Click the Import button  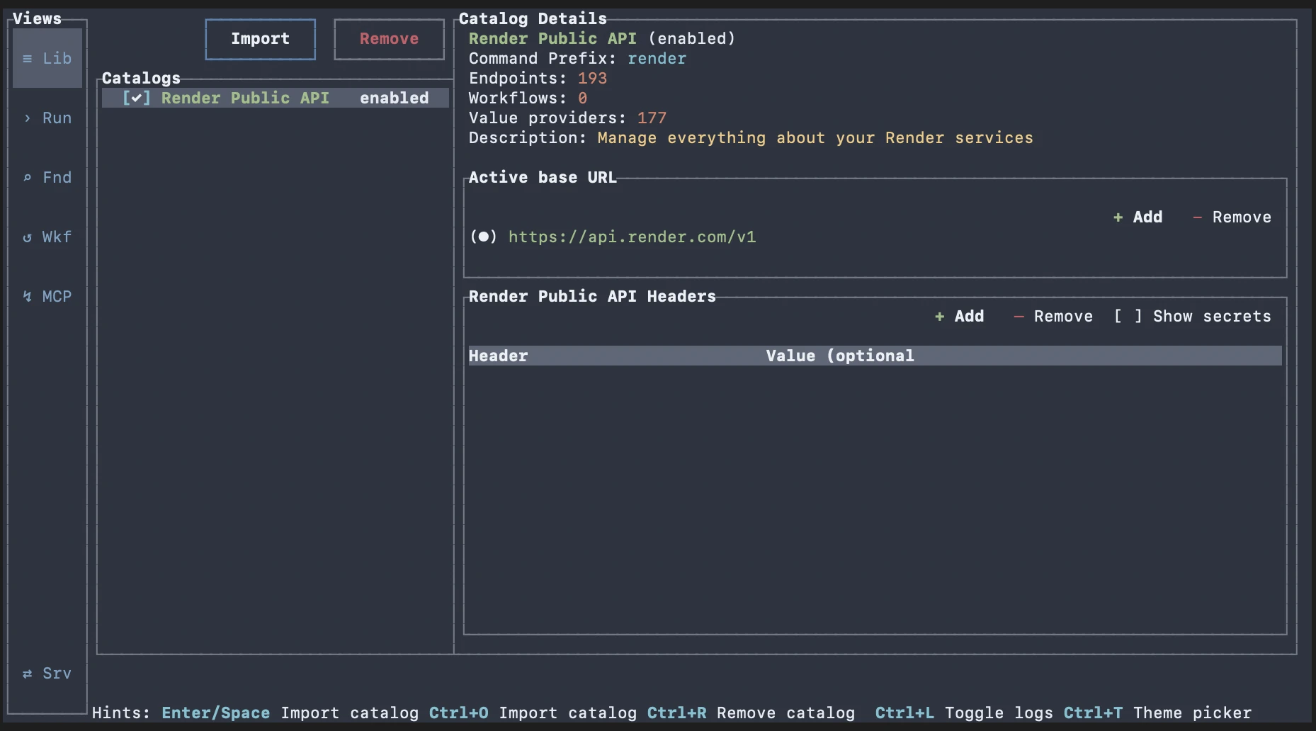(260, 39)
